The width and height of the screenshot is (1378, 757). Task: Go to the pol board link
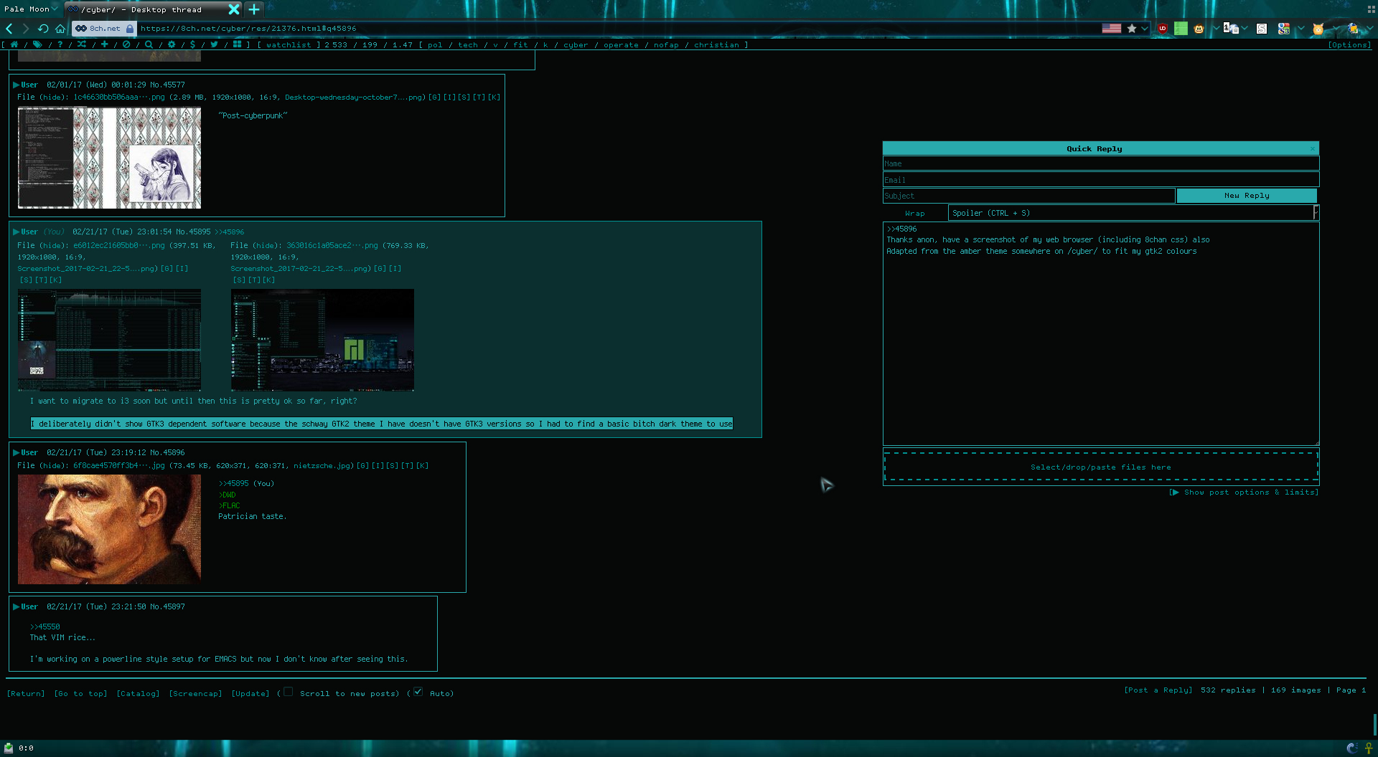tap(435, 44)
